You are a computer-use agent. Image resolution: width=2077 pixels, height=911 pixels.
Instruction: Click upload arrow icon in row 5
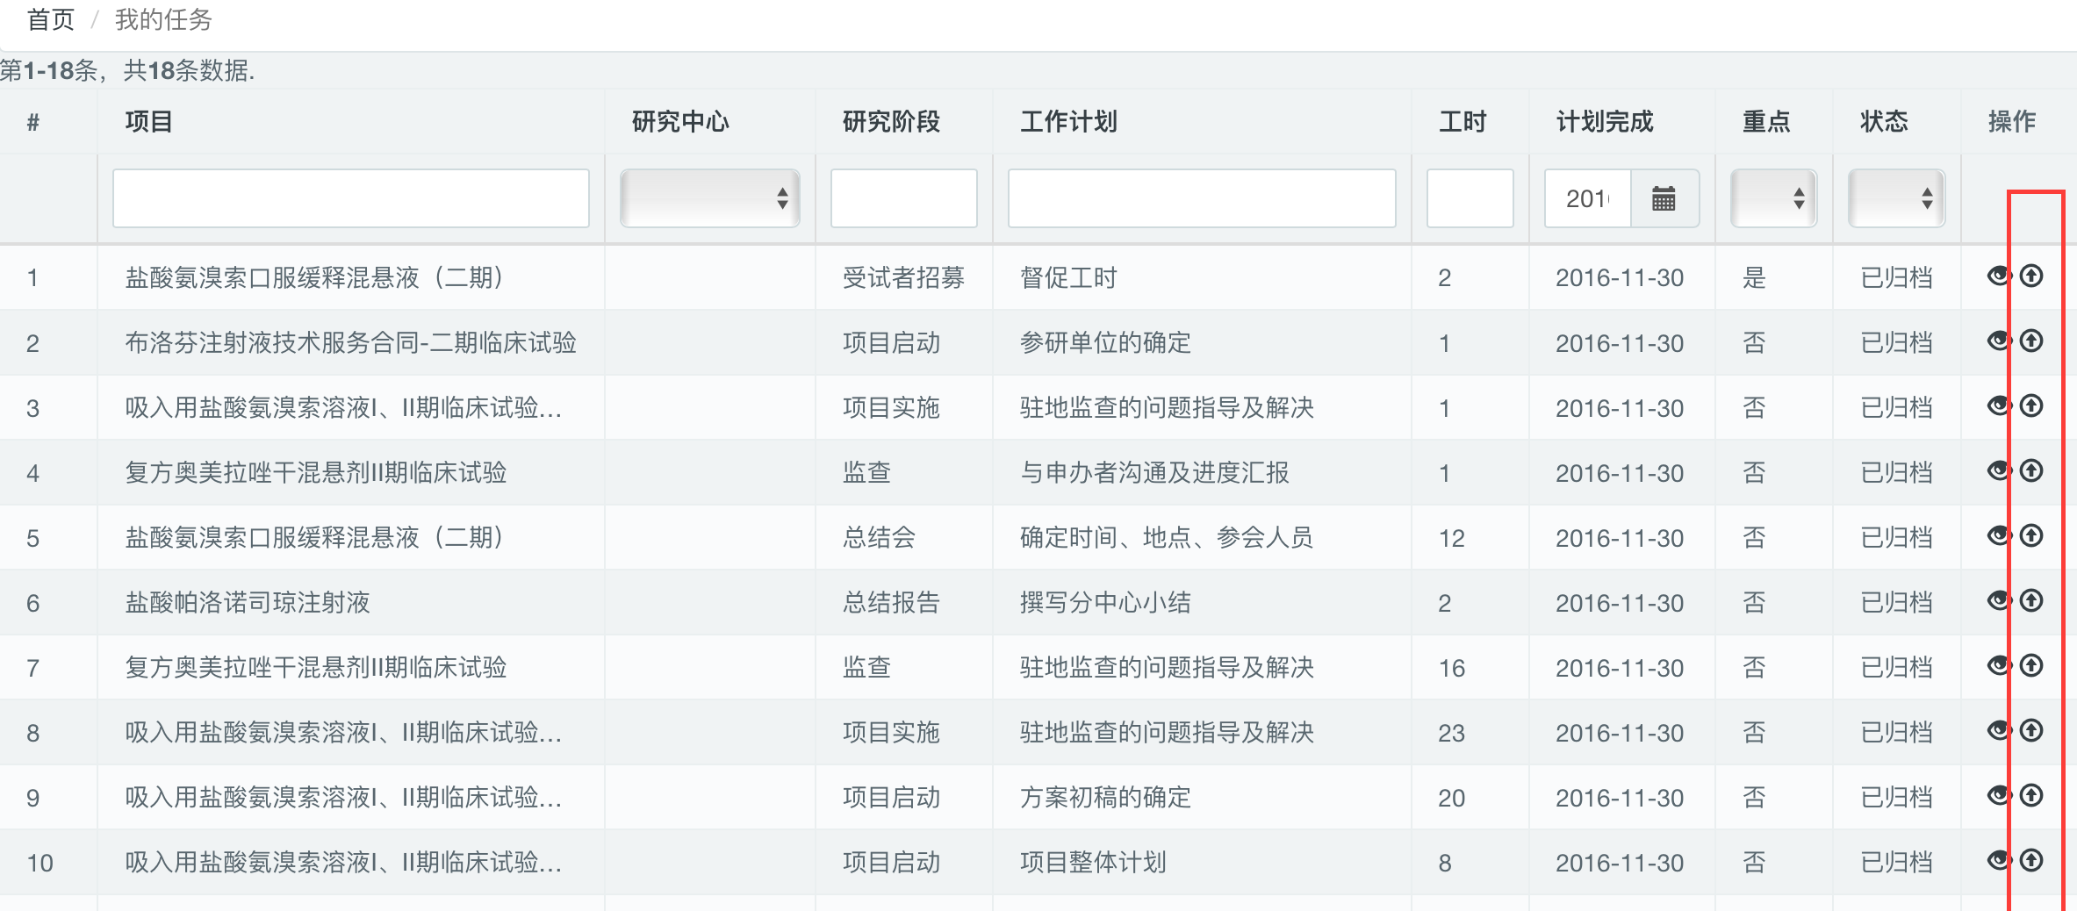2031,536
